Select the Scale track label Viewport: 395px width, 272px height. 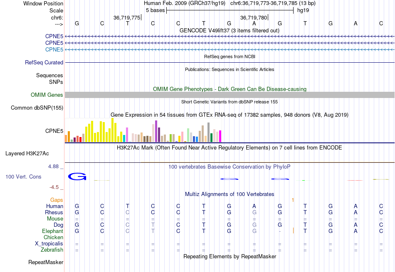tap(56, 10)
